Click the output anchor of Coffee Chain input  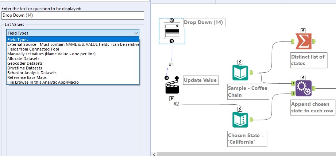point(251,73)
